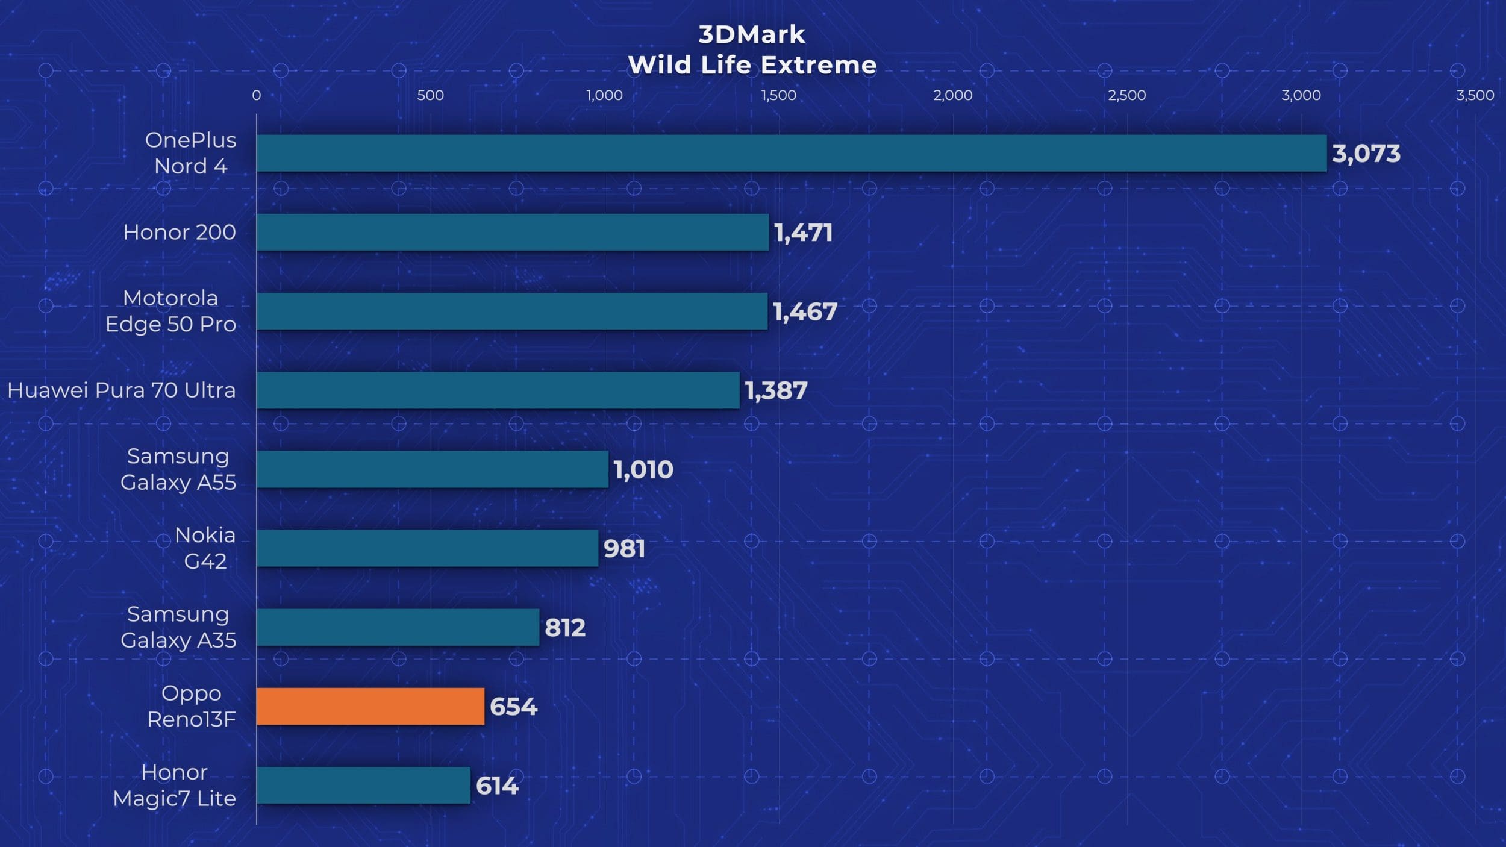Select the "2,000" axis tick label
The image size is (1506, 847).
953,95
